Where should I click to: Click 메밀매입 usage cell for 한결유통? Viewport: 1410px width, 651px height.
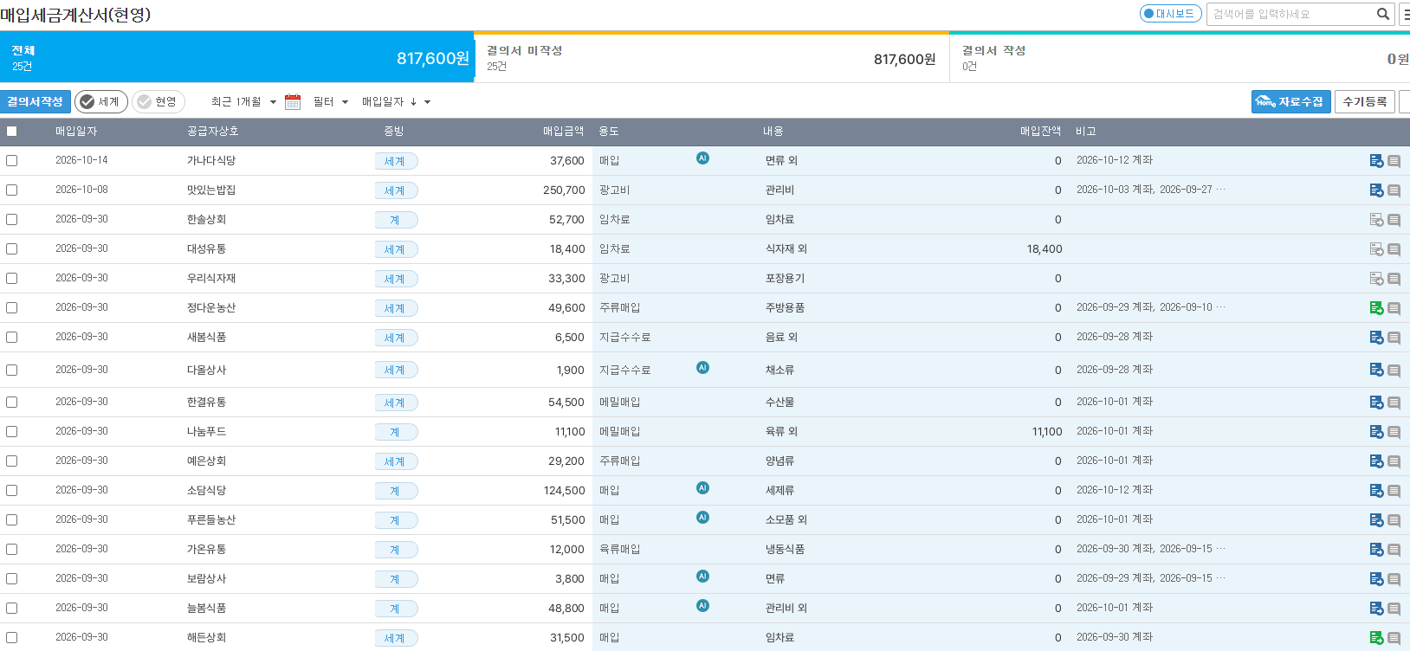pos(619,403)
